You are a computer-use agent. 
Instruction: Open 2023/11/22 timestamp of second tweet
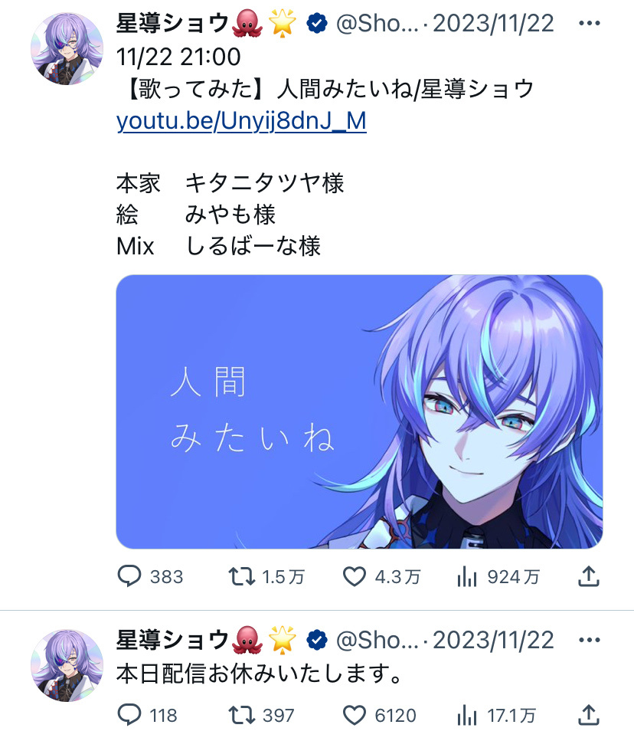493,640
